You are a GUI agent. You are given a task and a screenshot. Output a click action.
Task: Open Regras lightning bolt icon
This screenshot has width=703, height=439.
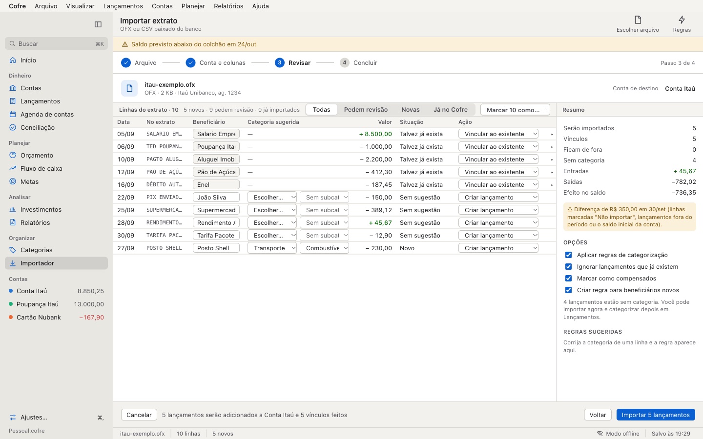click(x=682, y=20)
